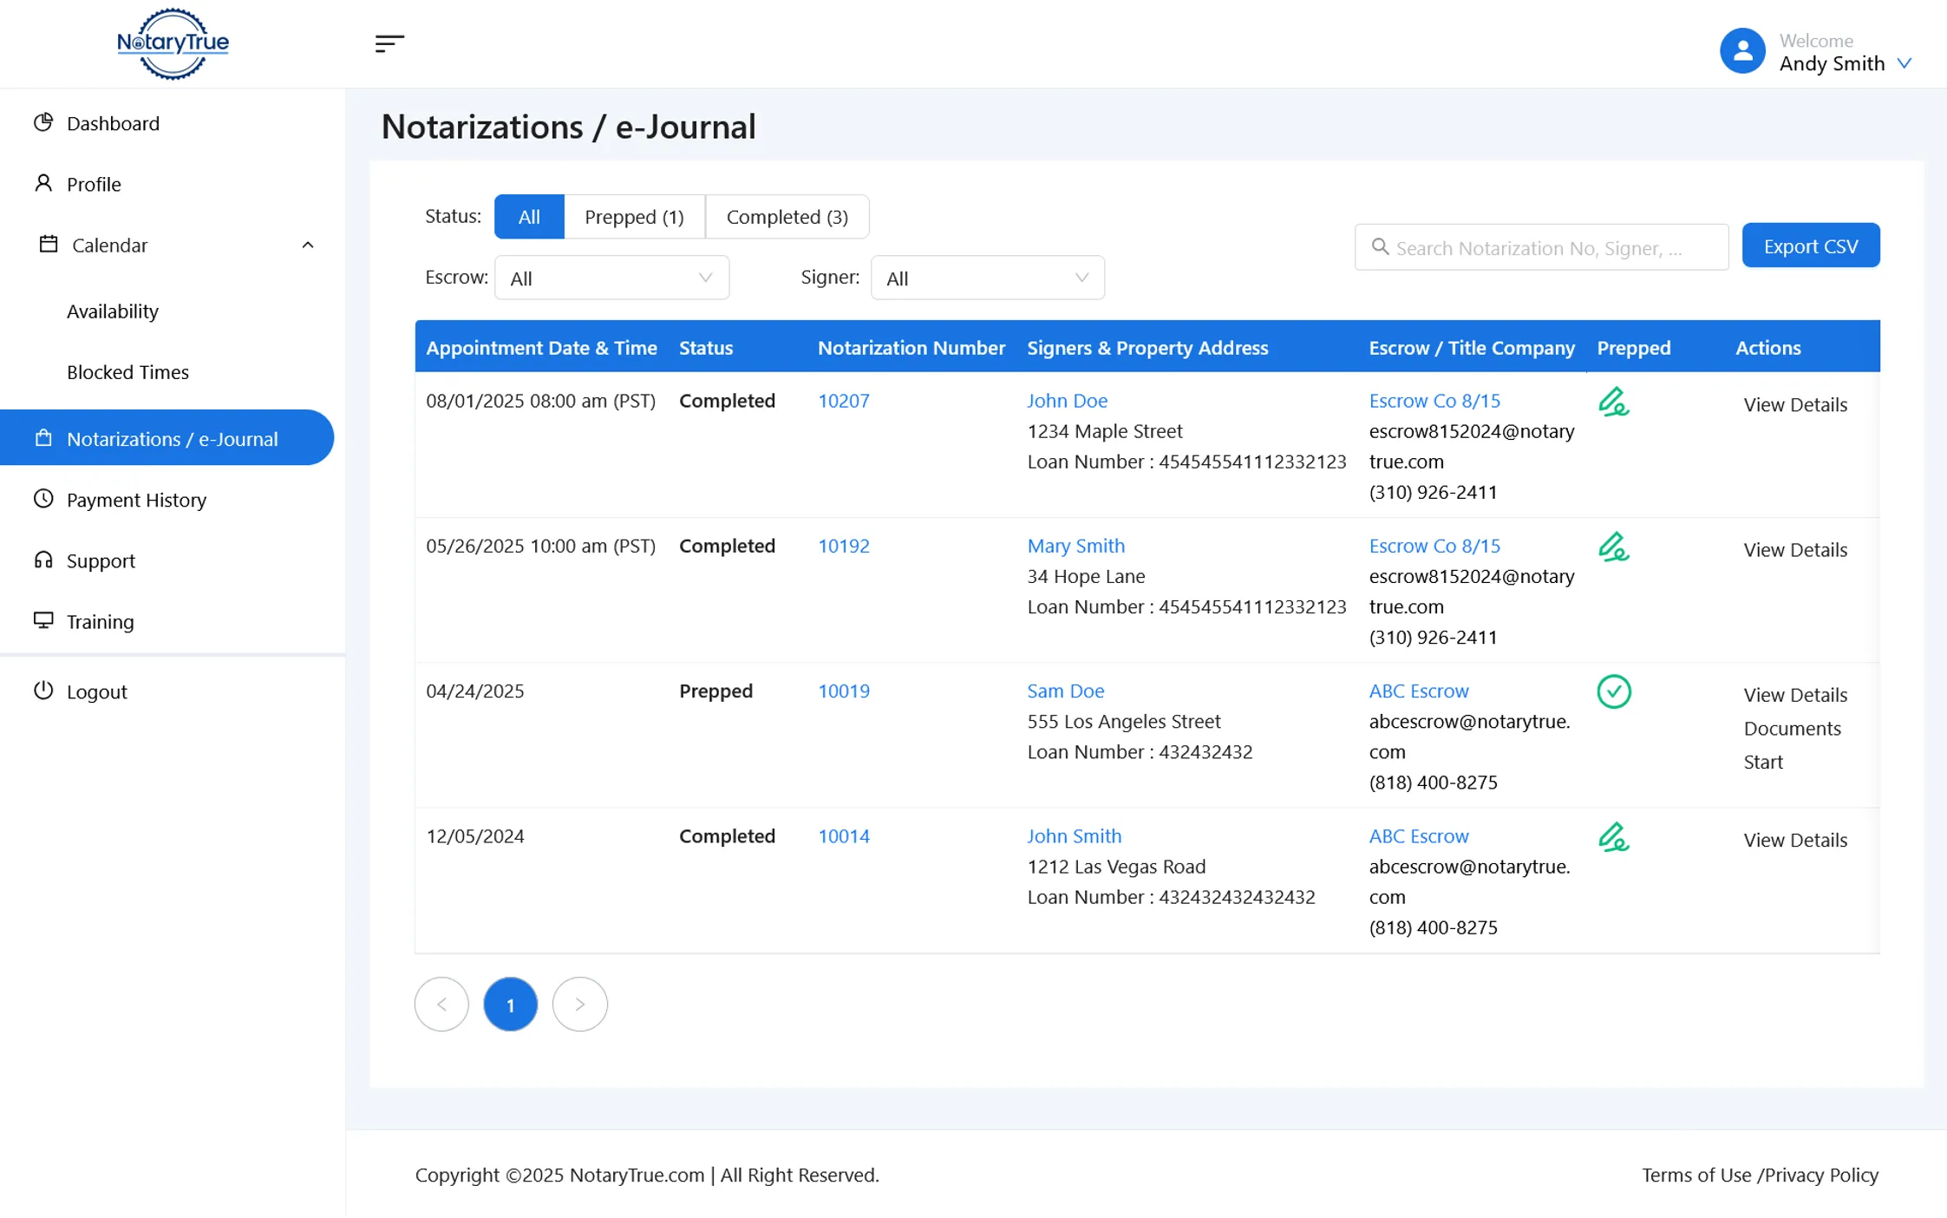Filter by Prepped (1) status
Image resolution: width=1947 pixels, height=1218 pixels.
tap(634, 217)
